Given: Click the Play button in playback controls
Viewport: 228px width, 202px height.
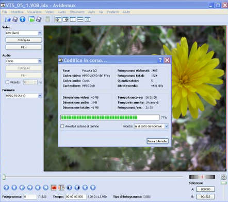Looking at the screenshot, I should pyautogui.click(x=6, y=188).
